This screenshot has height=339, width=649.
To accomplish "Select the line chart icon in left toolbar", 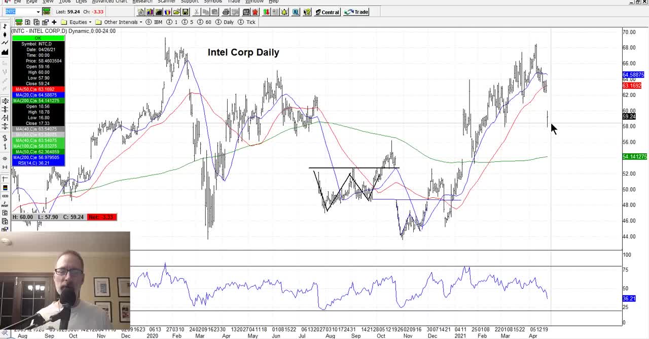I will [5, 44].
